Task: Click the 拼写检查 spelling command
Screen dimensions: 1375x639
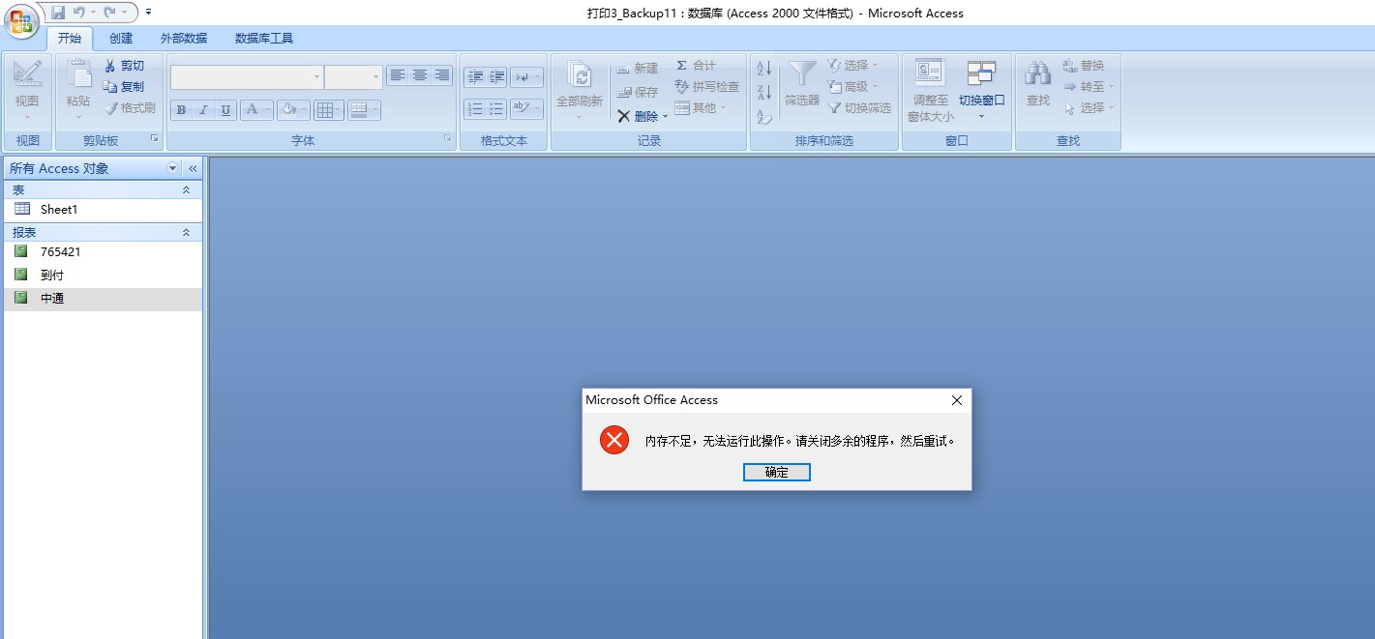Action: pos(706,87)
